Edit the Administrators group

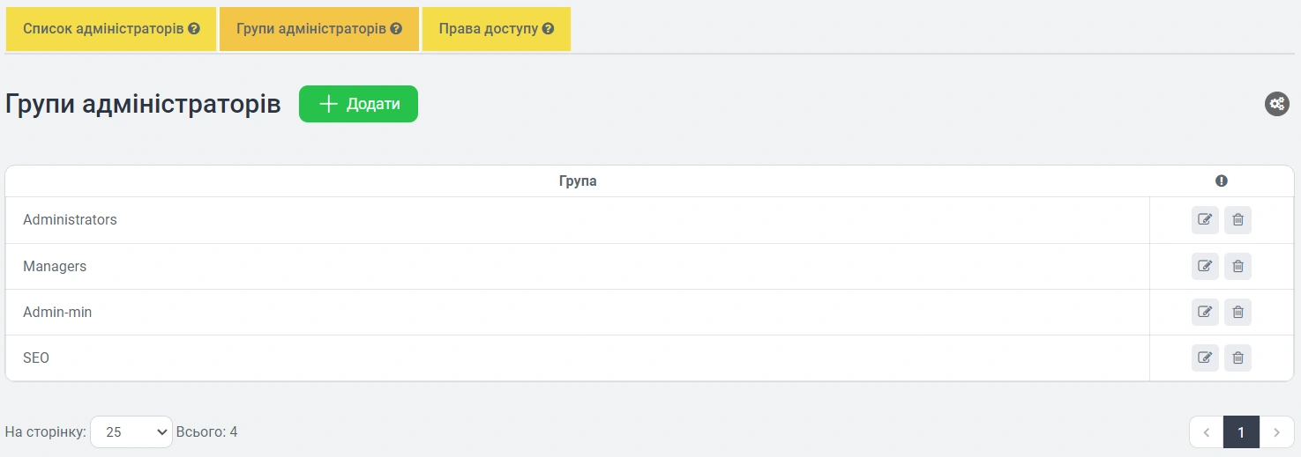tap(1205, 220)
